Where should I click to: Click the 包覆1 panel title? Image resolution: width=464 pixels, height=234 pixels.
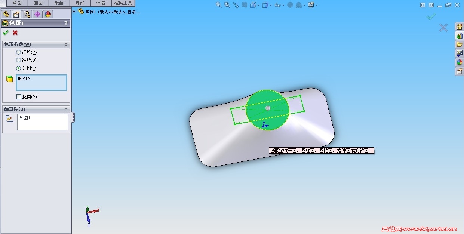[16, 23]
